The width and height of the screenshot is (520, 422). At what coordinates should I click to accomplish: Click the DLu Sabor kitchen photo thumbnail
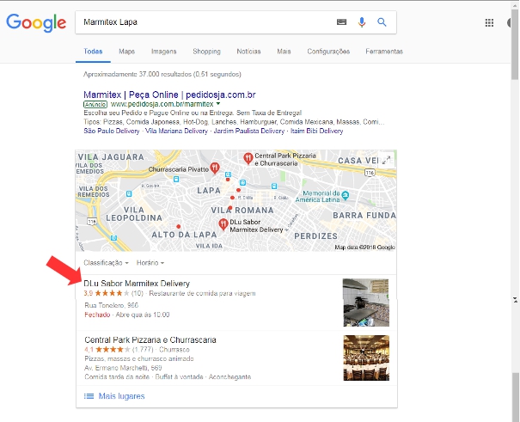tap(366, 303)
